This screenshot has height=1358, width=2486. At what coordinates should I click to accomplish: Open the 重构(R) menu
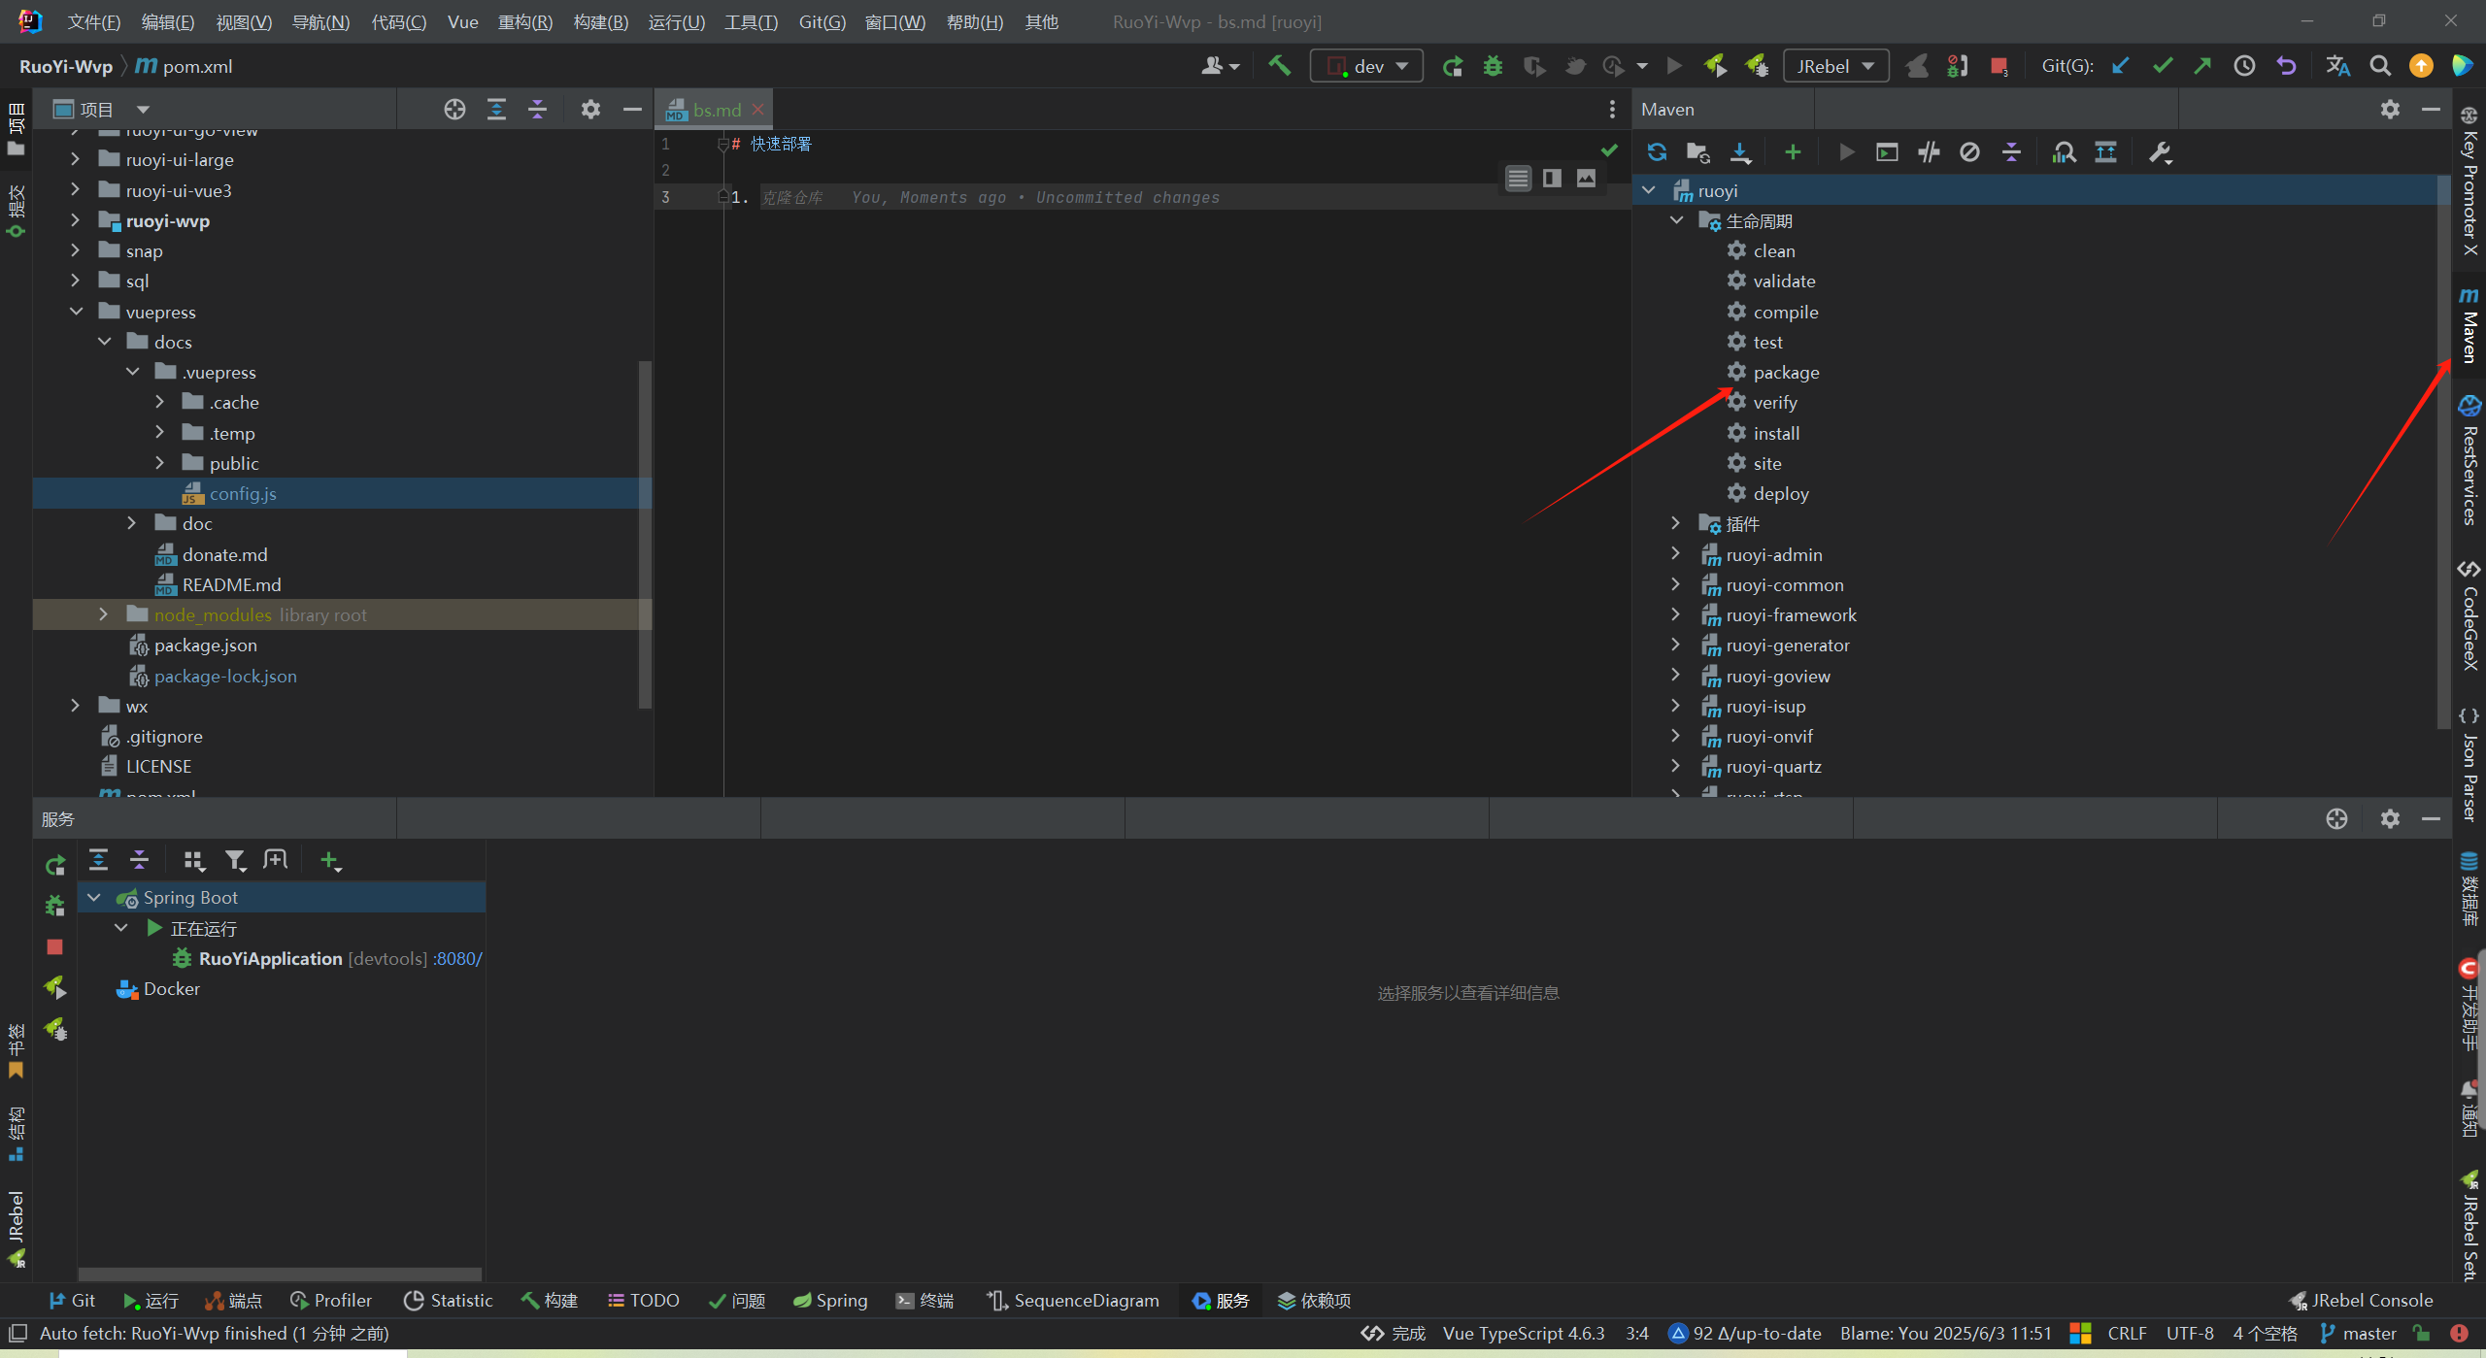click(524, 21)
